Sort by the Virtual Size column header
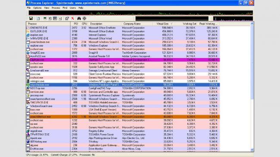280x157 pixels. click(163, 24)
